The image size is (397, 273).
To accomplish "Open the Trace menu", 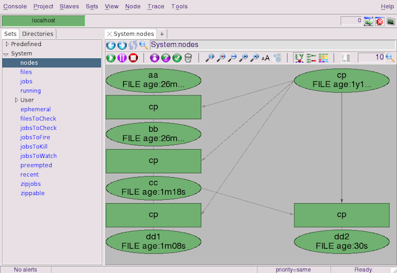I will [x=155, y=6].
